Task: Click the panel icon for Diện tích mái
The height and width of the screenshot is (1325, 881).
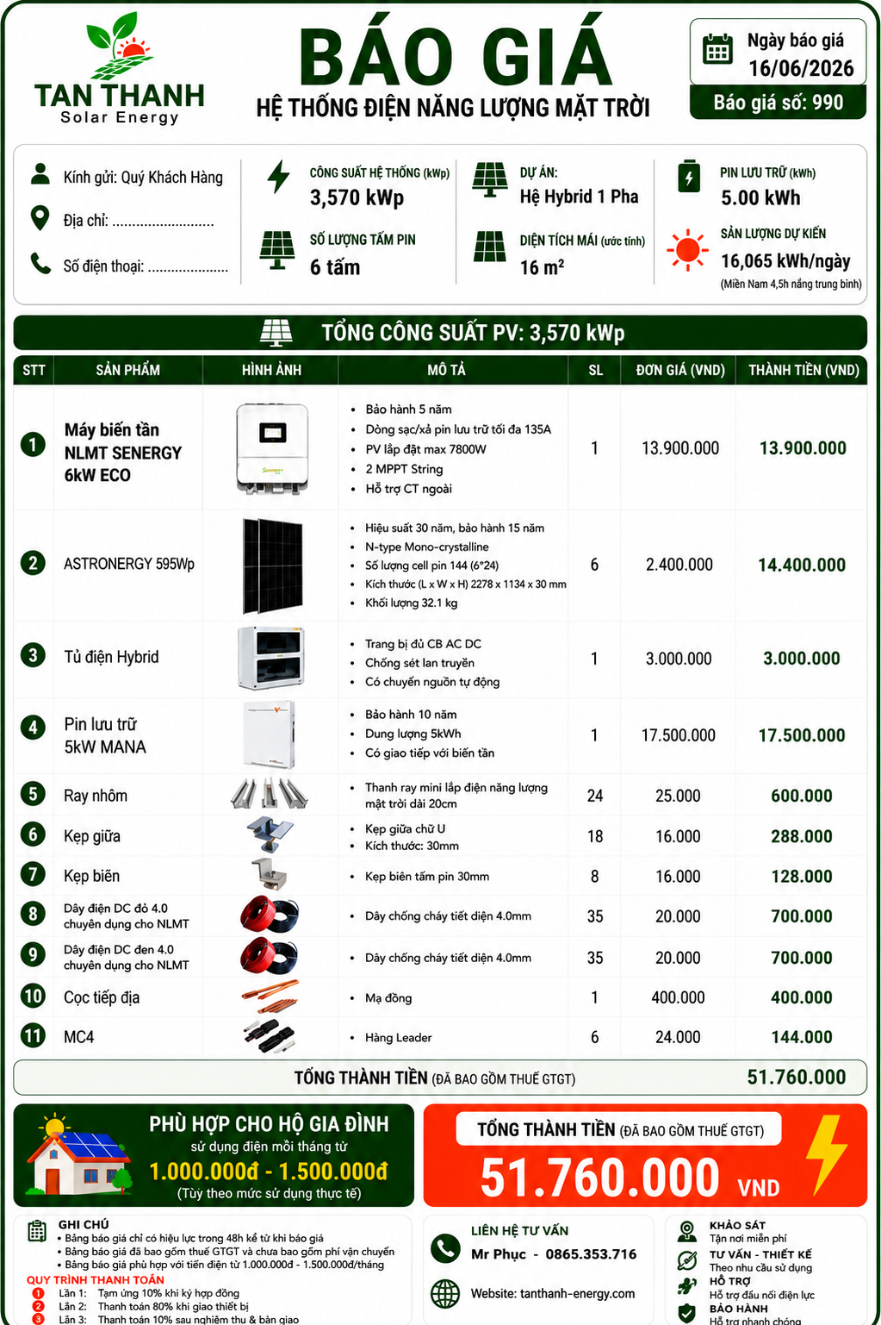Action: tap(490, 247)
